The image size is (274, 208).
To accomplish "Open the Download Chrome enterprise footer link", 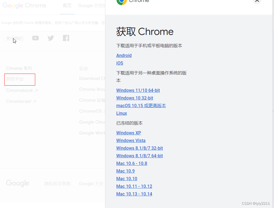I will [92, 79].
